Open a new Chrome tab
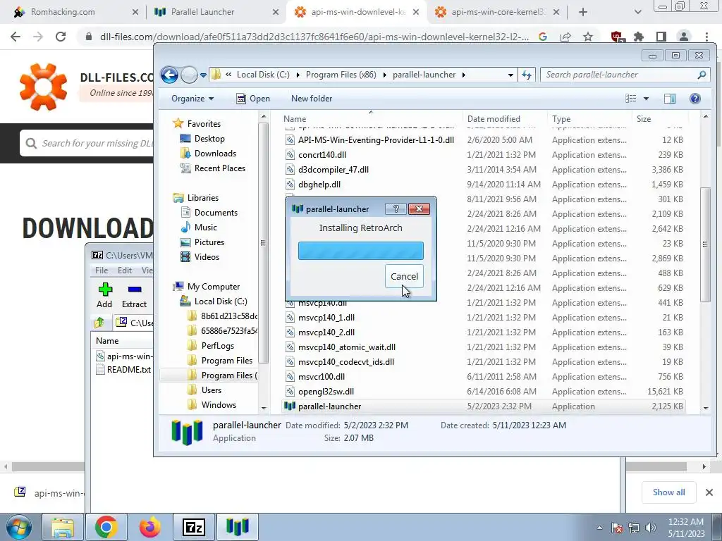722x541 pixels. pyautogui.click(x=583, y=12)
